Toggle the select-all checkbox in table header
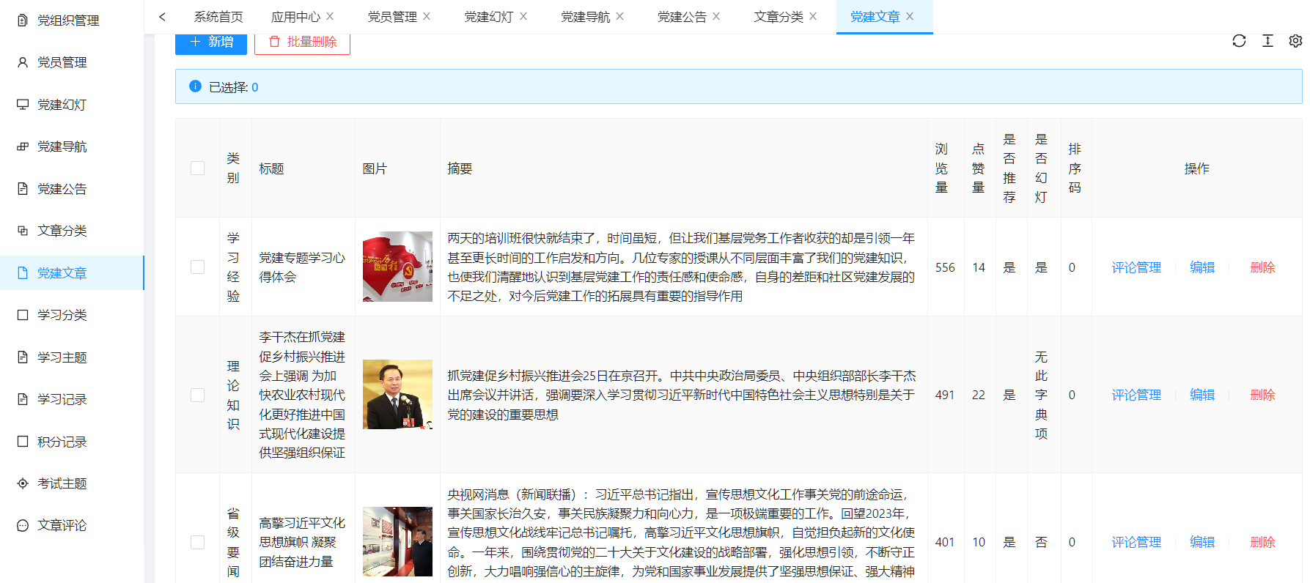1310x583 pixels. (197, 168)
